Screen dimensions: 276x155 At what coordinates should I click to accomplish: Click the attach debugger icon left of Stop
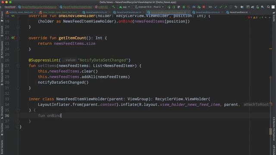(199, 7)
